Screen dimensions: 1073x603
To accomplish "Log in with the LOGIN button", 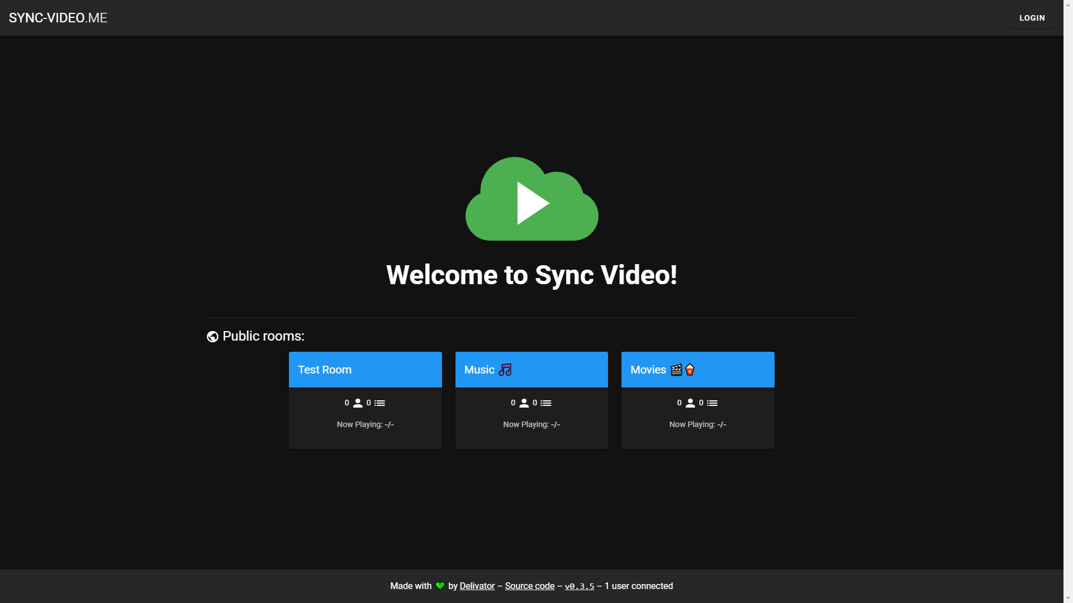I will click(x=1032, y=18).
